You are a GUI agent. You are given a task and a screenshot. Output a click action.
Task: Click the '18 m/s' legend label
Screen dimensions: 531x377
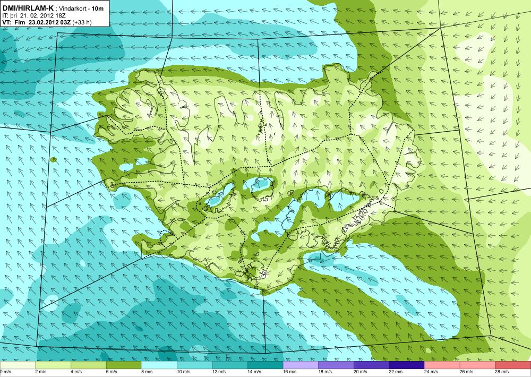click(325, 372)
